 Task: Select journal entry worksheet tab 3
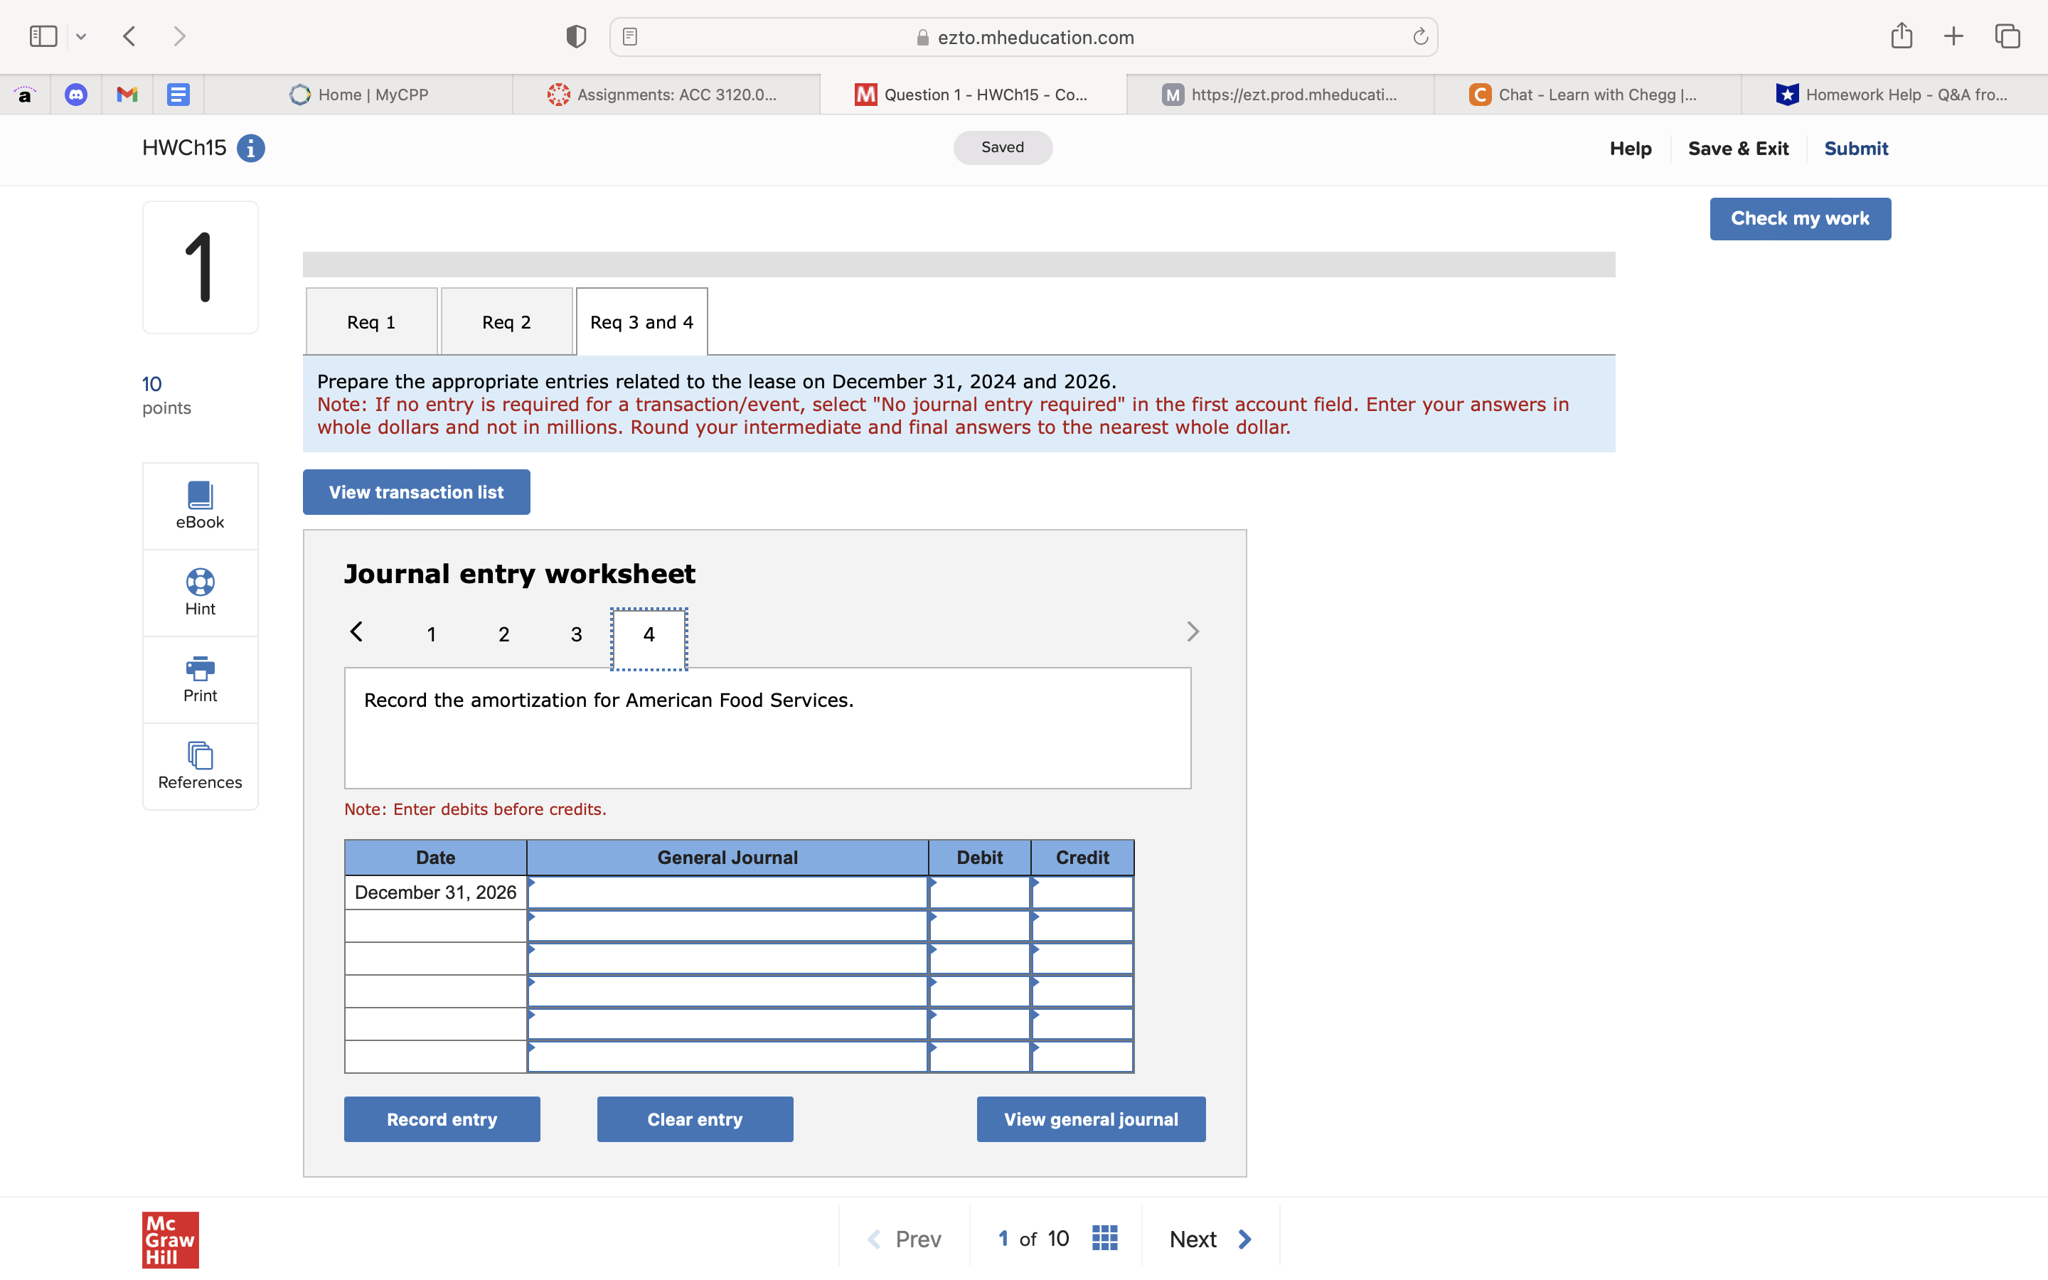point(576,635)
